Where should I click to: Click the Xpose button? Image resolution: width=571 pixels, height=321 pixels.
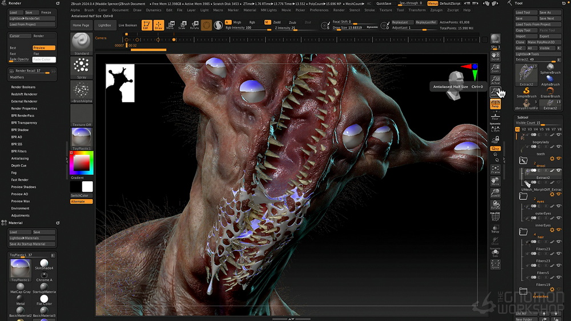(x=495, y=265)
